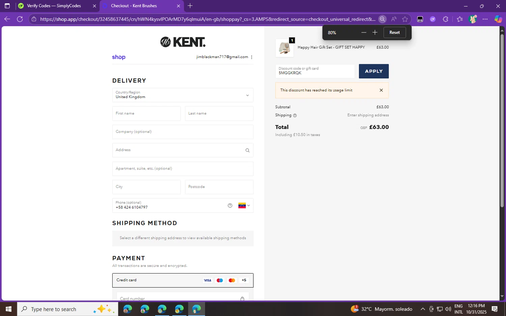This screenshot has height=316, width=506.
Task: Close the Checkout Kent Brushes tab
Action: tap(178, 6)
